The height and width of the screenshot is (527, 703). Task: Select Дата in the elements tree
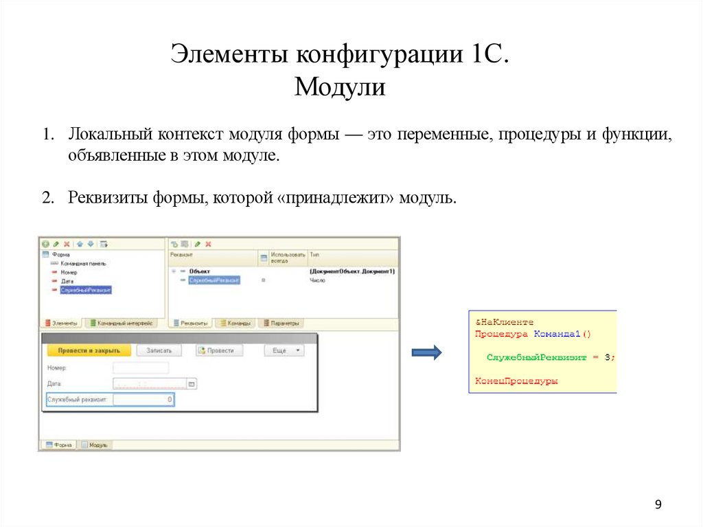(x=67, y=281)
